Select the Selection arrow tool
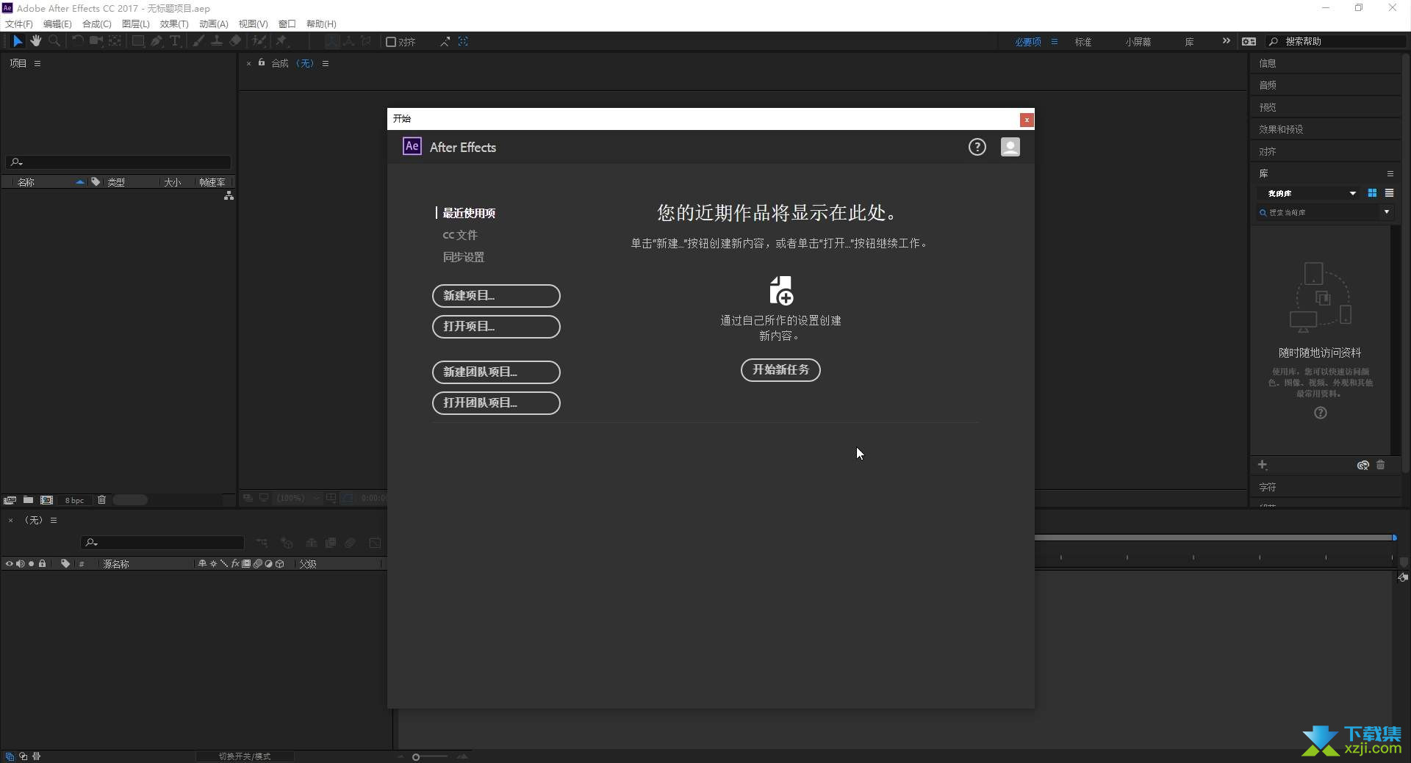Image resolution: width=1411 pixels, height=763 pixels. point(18,41)
